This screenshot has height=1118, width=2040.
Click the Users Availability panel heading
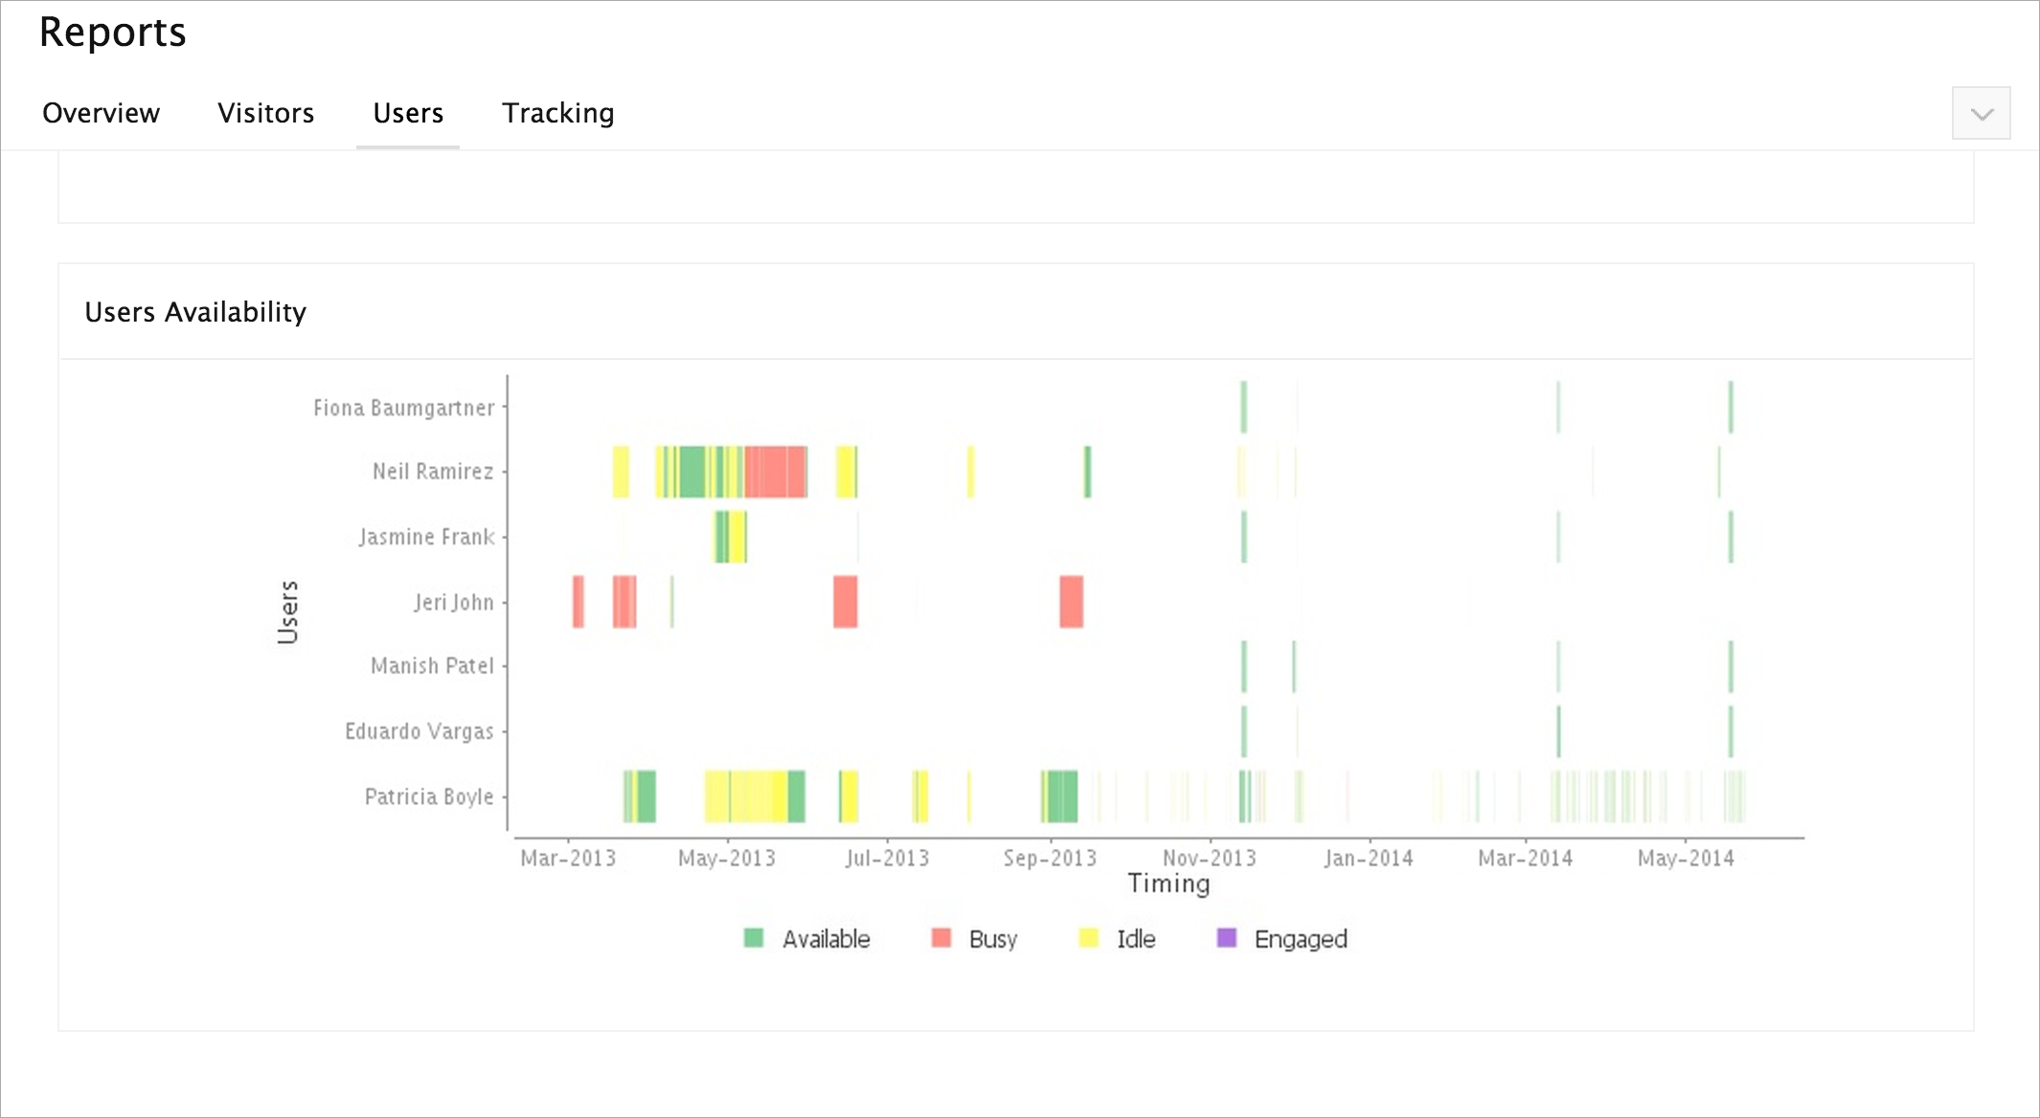[x=195, y=312]
